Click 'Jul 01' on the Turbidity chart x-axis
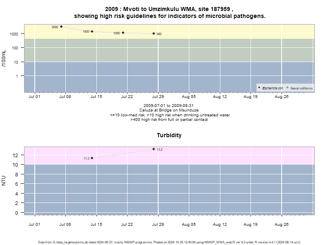This screenshot has width=327, height=245. click(x=34, y=225)
